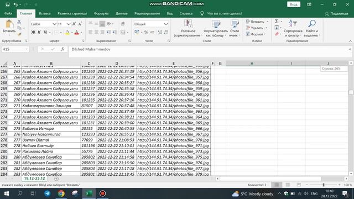Merge and center cells icon

[x=123, y=32]
